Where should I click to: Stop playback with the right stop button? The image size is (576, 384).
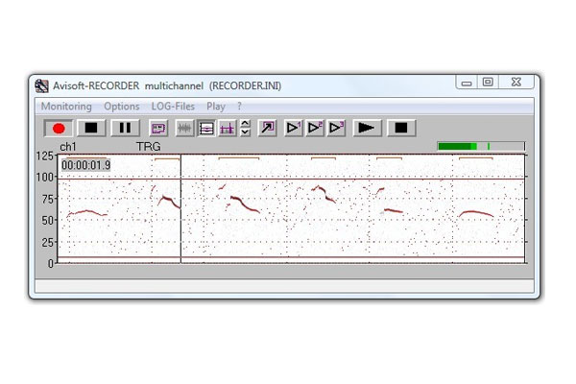pos(401,129)
